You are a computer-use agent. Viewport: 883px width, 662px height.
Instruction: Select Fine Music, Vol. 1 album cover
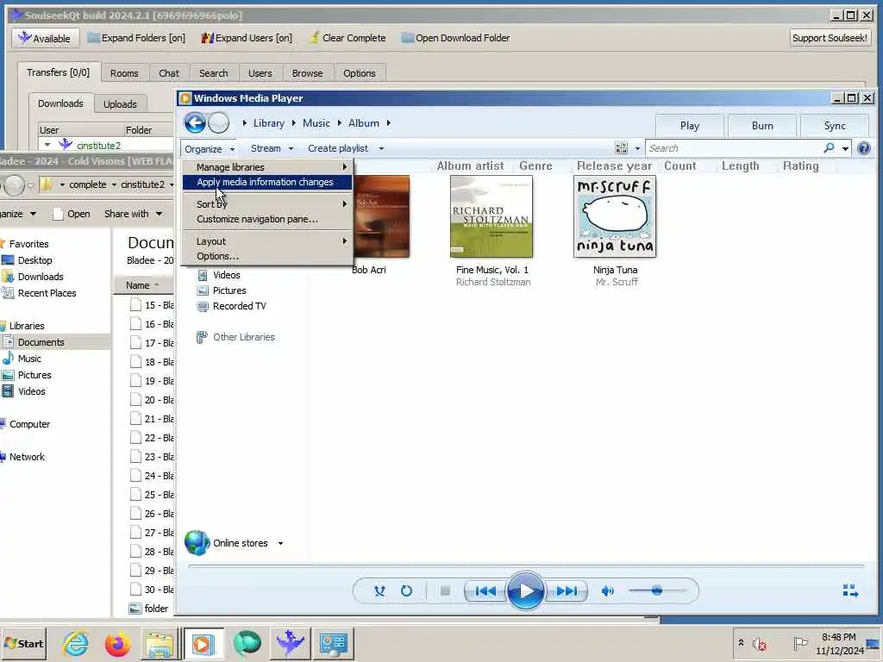[x=491, y=216]
